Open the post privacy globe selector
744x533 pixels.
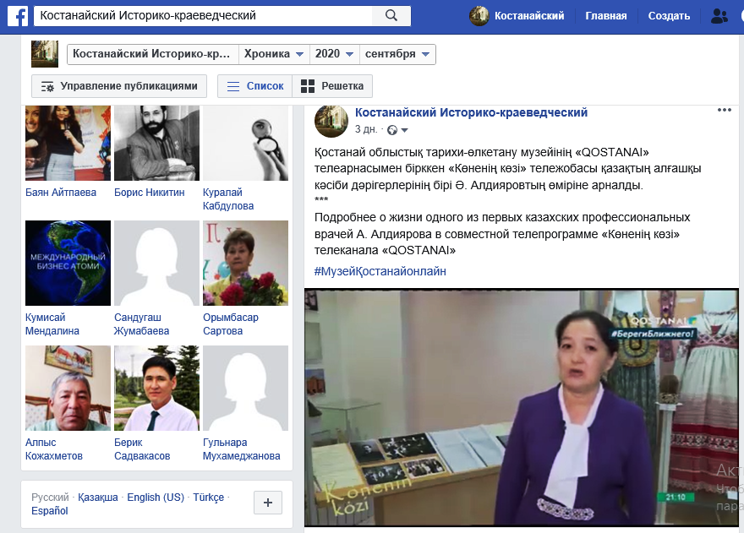(x=397, y=130)
